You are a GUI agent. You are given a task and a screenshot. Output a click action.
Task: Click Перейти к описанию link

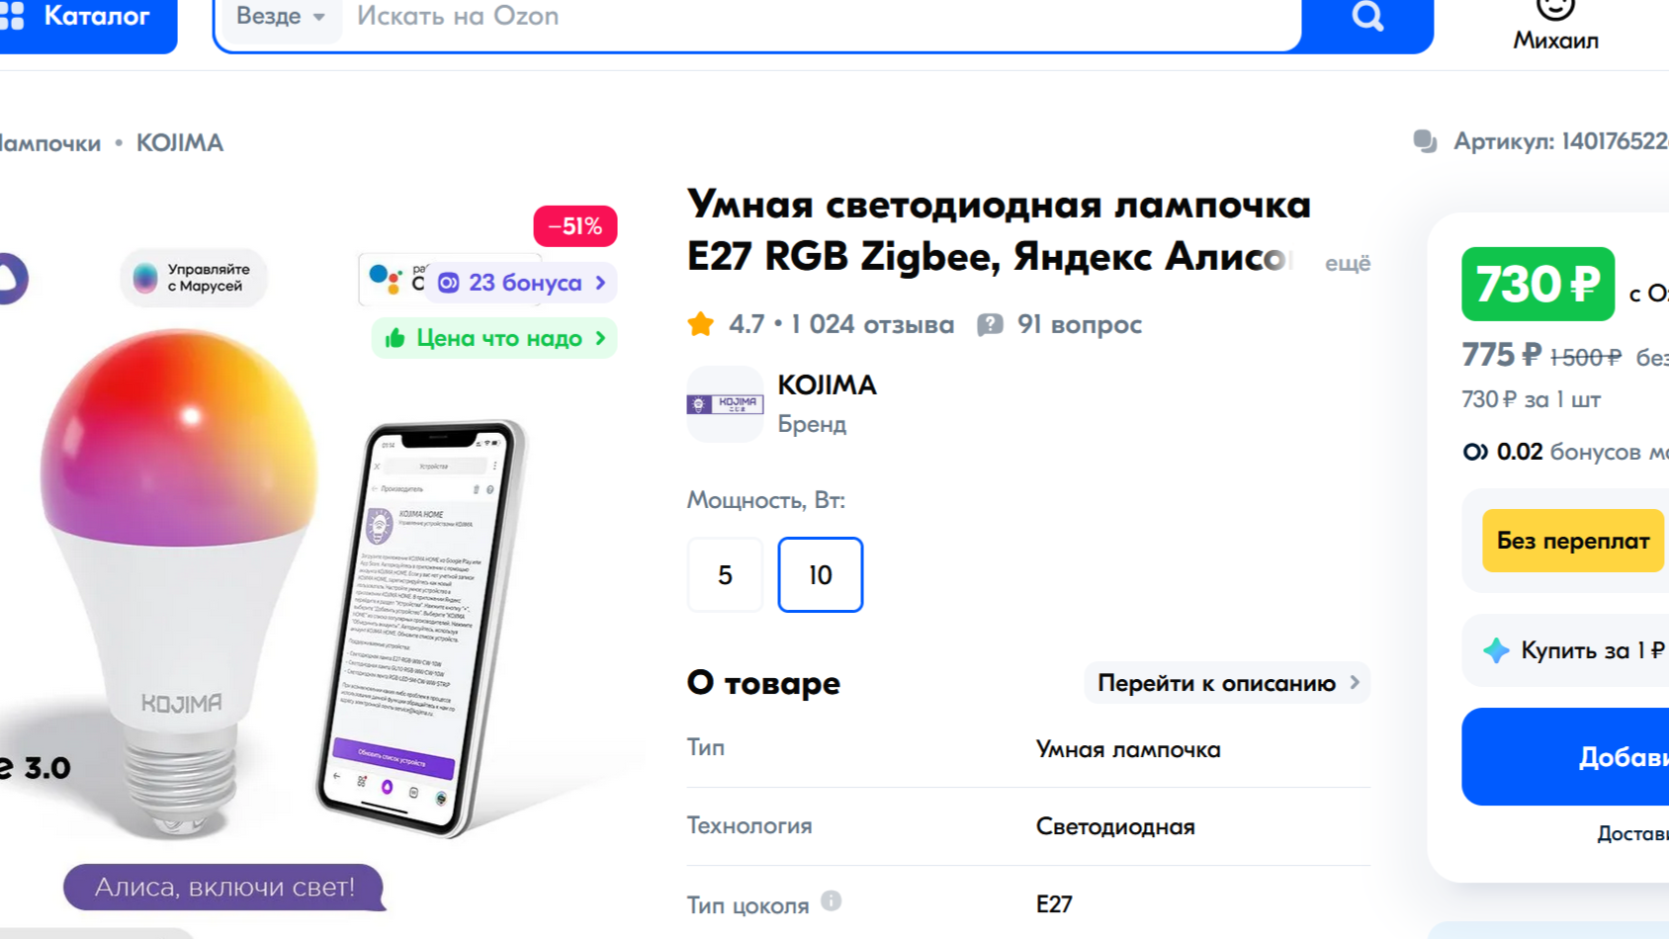pos(1227,683)
